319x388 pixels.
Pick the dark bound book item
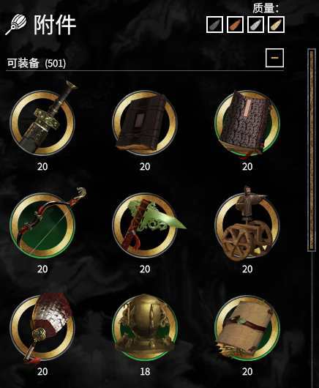pyautogui.click(x=145, y=122)
